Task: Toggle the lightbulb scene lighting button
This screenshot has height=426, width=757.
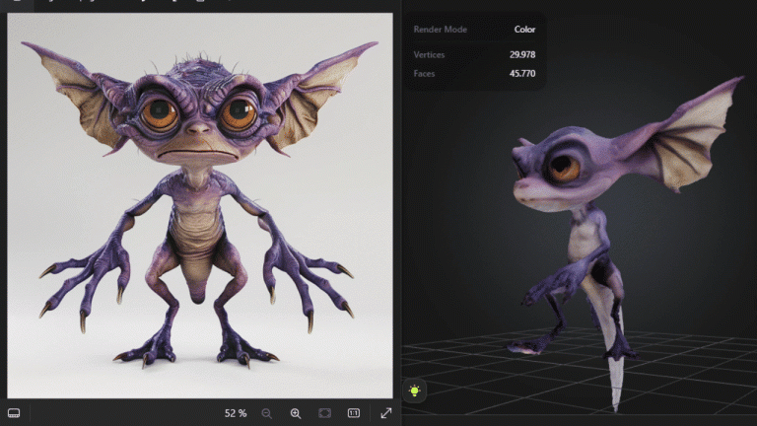Action: (x=415, y=390)
